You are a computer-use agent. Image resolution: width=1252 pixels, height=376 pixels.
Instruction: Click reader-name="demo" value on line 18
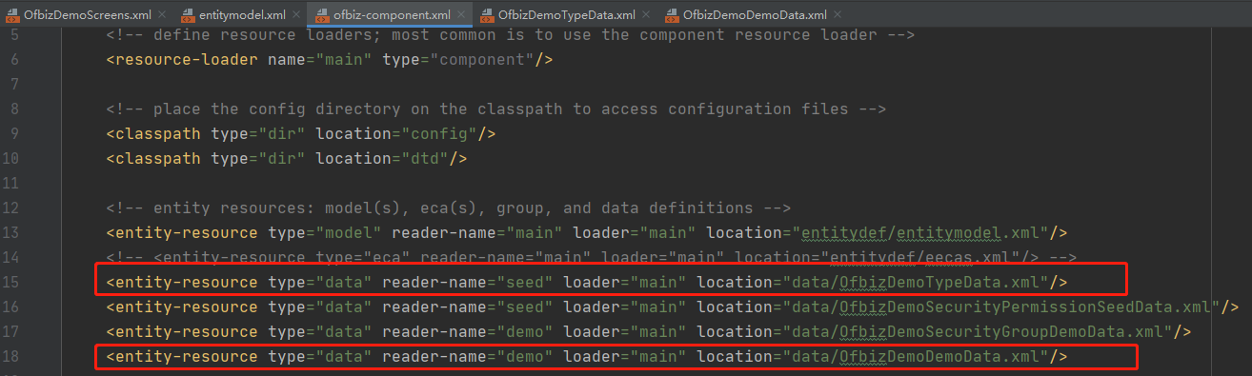(468, 356)
